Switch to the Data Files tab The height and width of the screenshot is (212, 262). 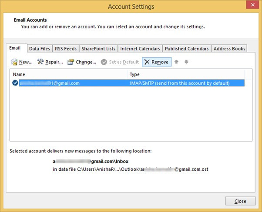40,49
